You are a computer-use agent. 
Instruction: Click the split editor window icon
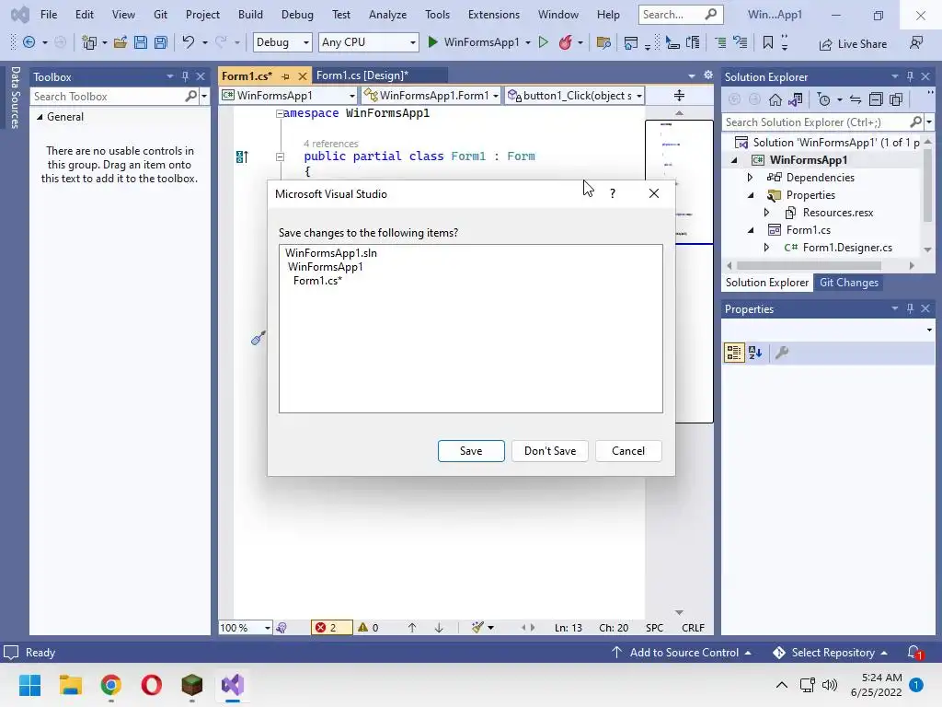click(680, 96)
